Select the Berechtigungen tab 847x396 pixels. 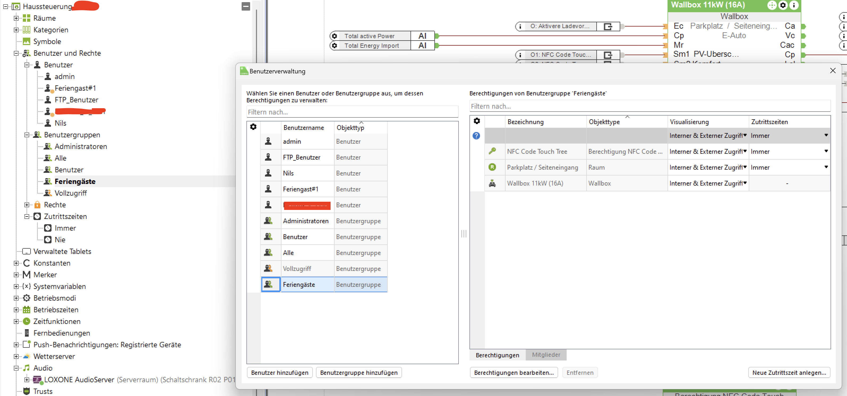(497, 355)
